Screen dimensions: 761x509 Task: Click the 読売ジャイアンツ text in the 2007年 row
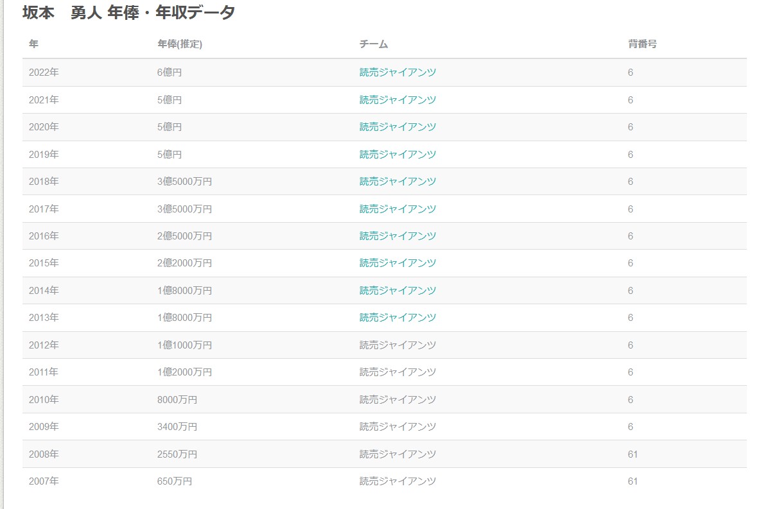(398, 481)
